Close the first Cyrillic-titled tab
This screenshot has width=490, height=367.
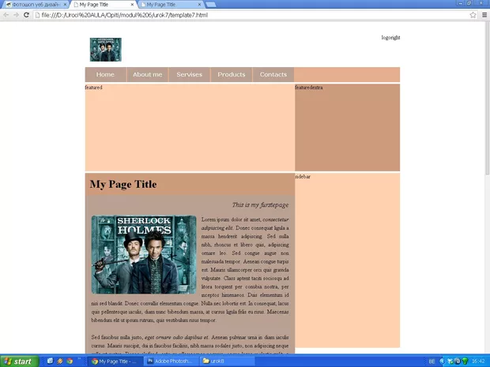click(x=65, y=5)
